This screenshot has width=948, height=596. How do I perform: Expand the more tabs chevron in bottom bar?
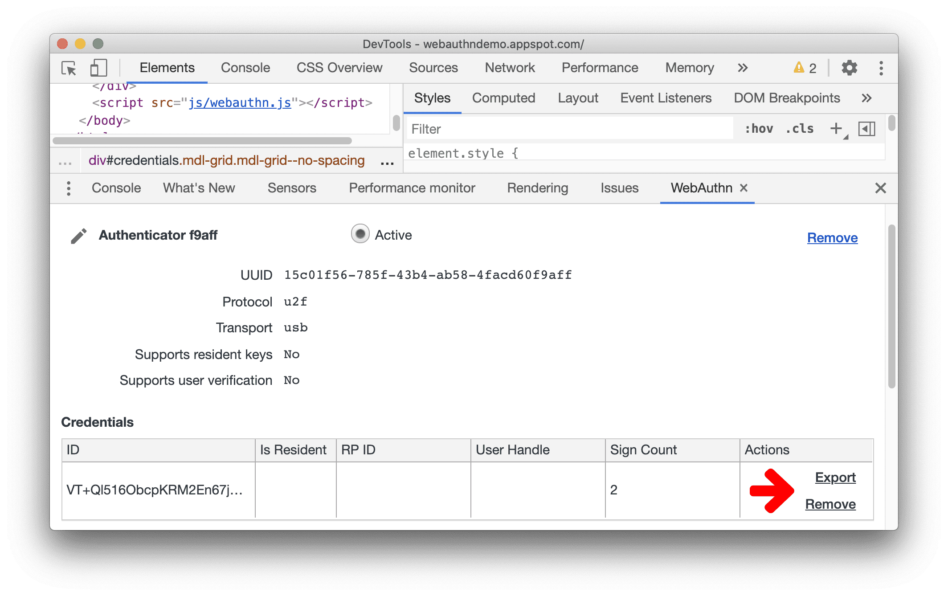pos(69,189)
